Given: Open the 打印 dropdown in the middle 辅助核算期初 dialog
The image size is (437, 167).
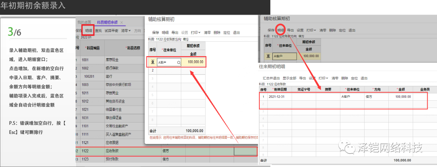Looking at the screenshot, I should (196, 32).
